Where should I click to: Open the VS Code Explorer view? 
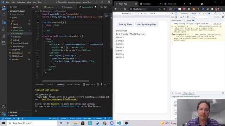4,8
